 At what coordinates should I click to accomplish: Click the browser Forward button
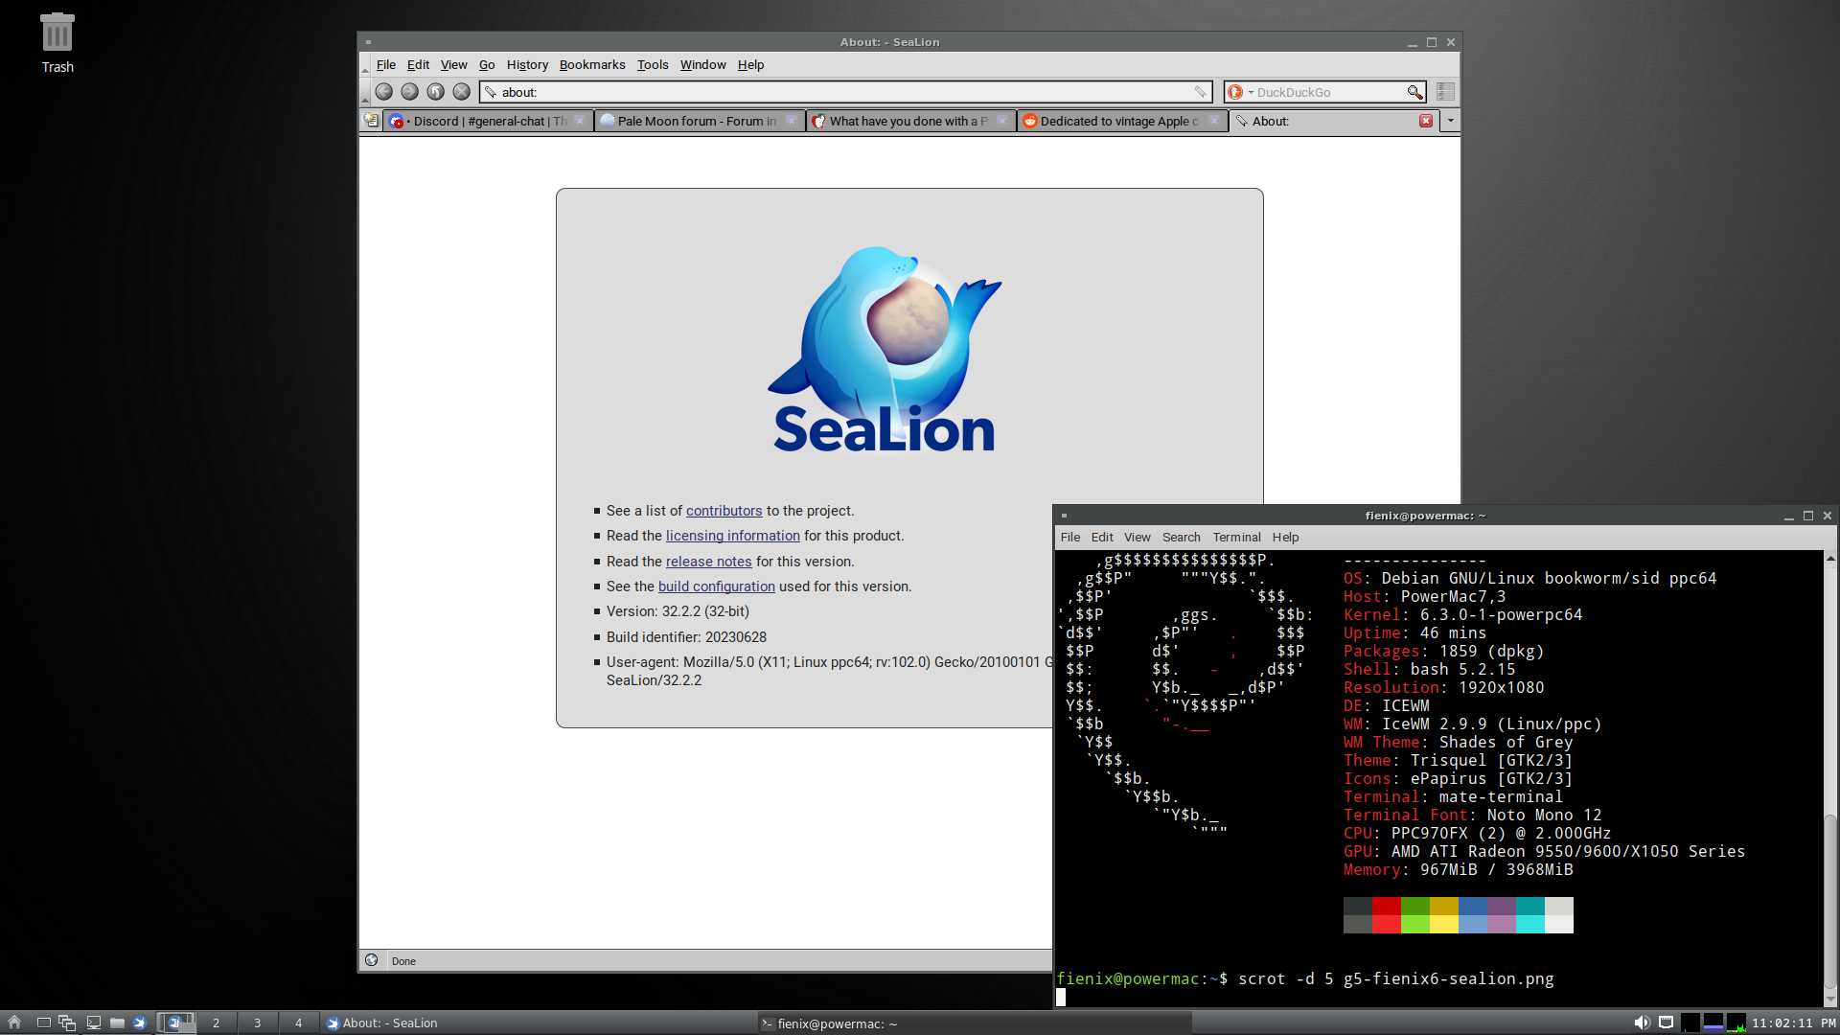tap(410, 92)
